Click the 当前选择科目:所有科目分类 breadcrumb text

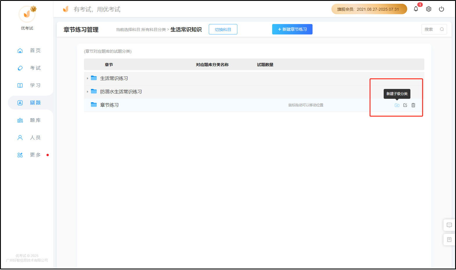pyautogui.click(x=141, y=30)
